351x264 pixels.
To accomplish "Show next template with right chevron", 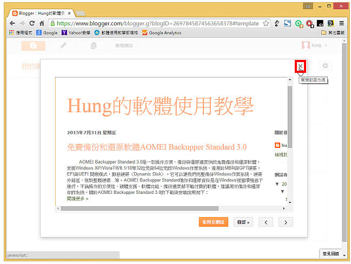I will [x=286, y=222].
